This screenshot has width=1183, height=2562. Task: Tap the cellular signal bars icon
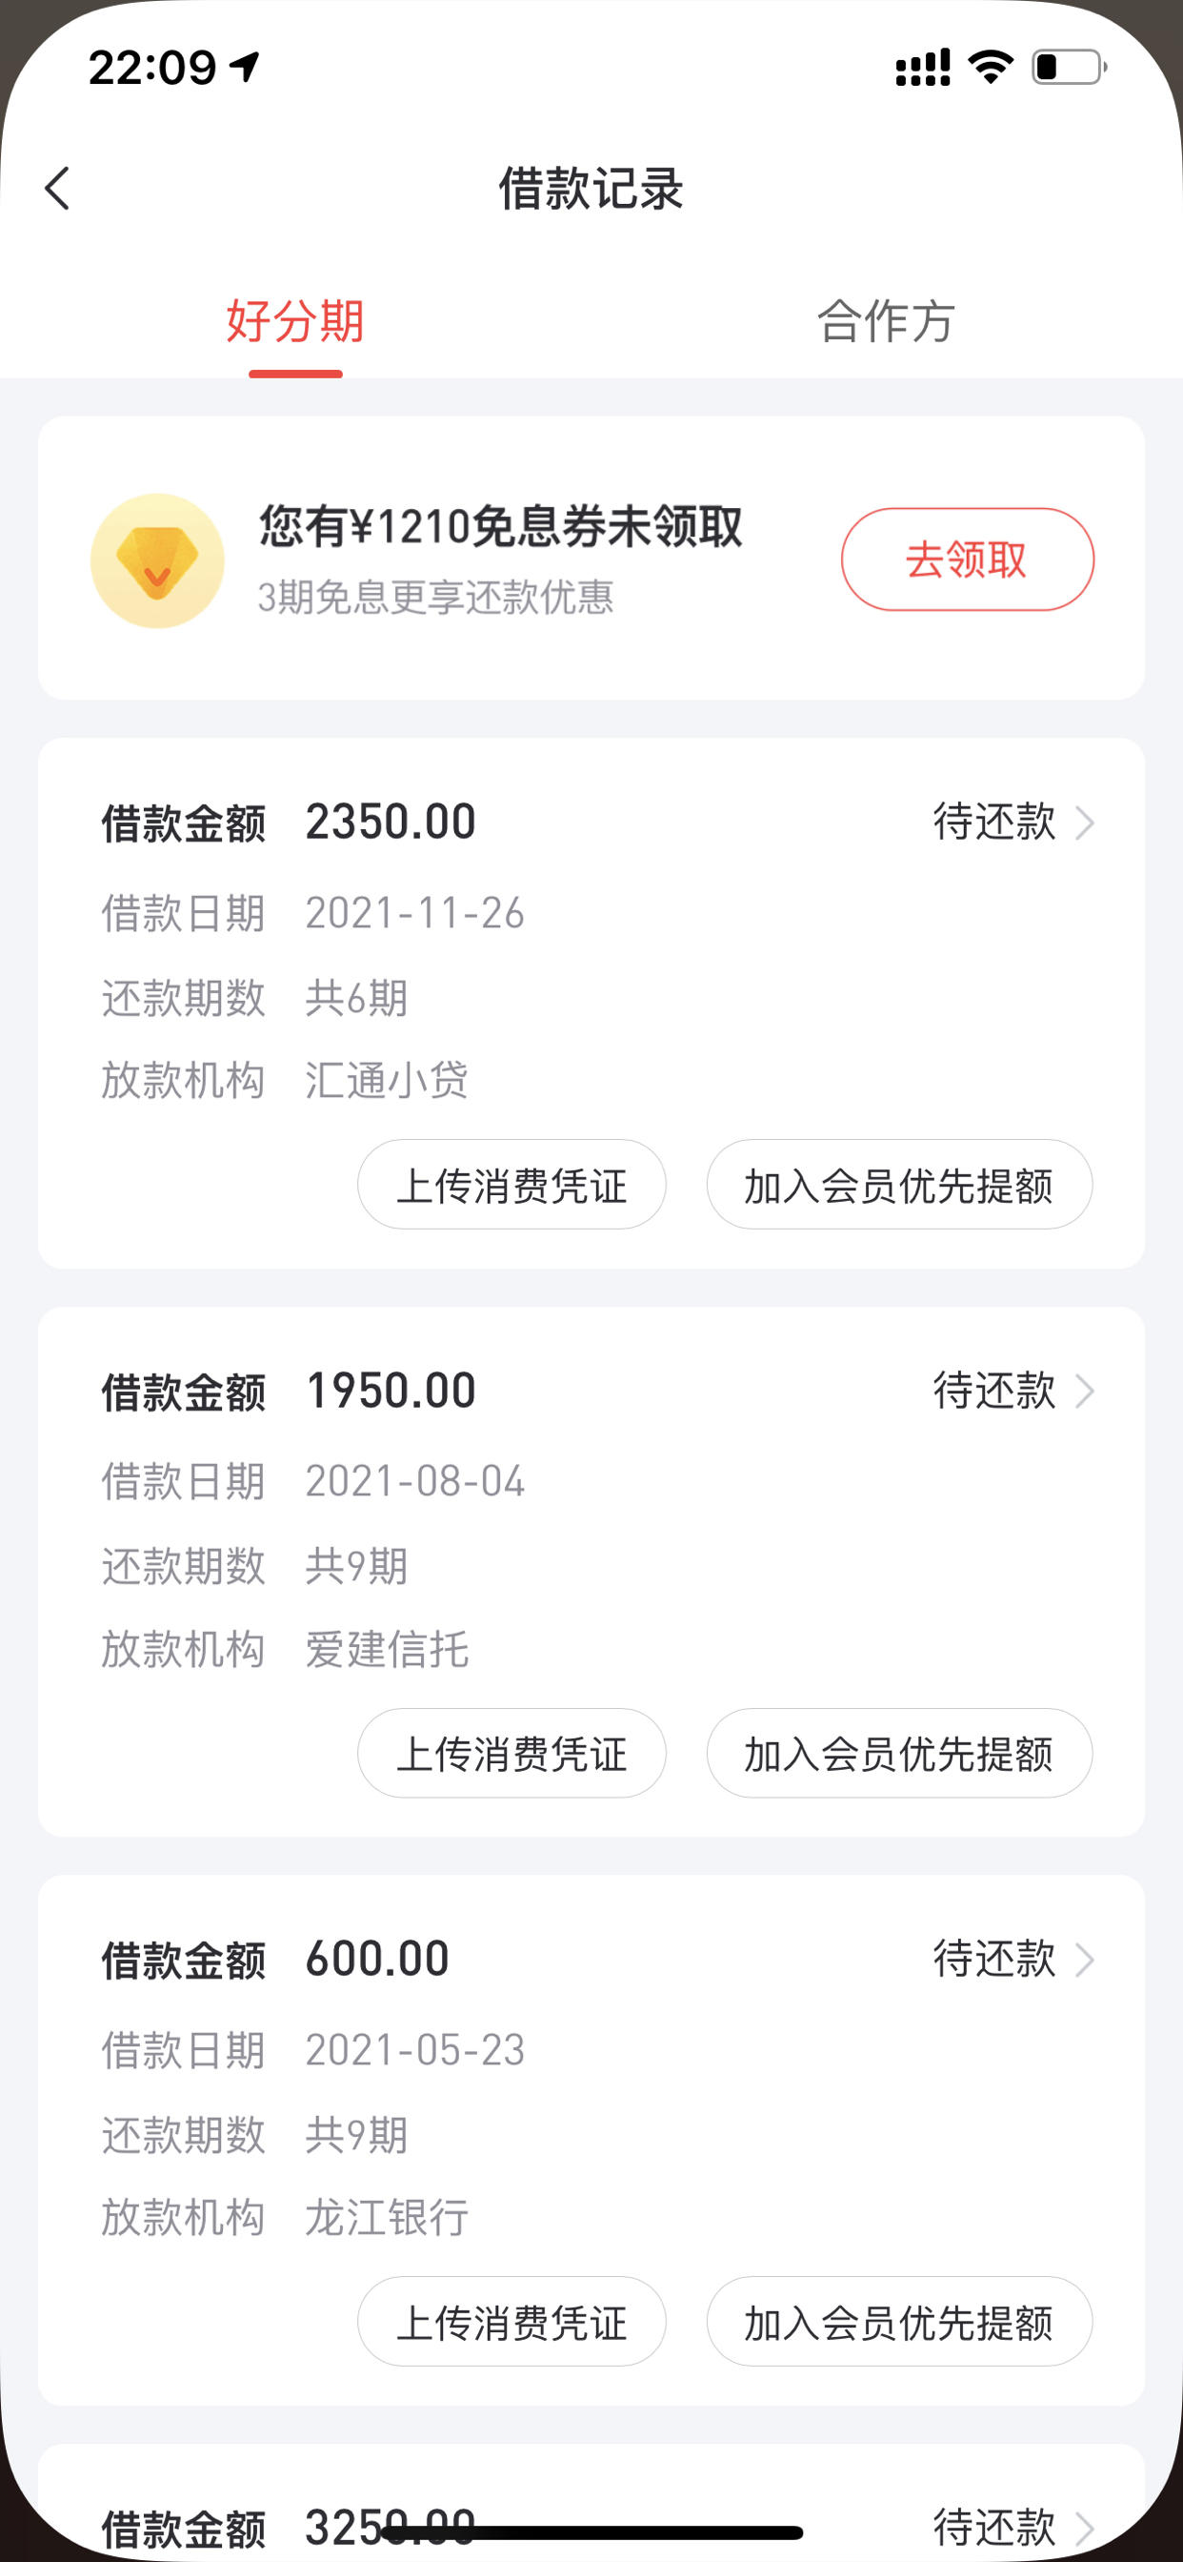click(x=923, y=68)
